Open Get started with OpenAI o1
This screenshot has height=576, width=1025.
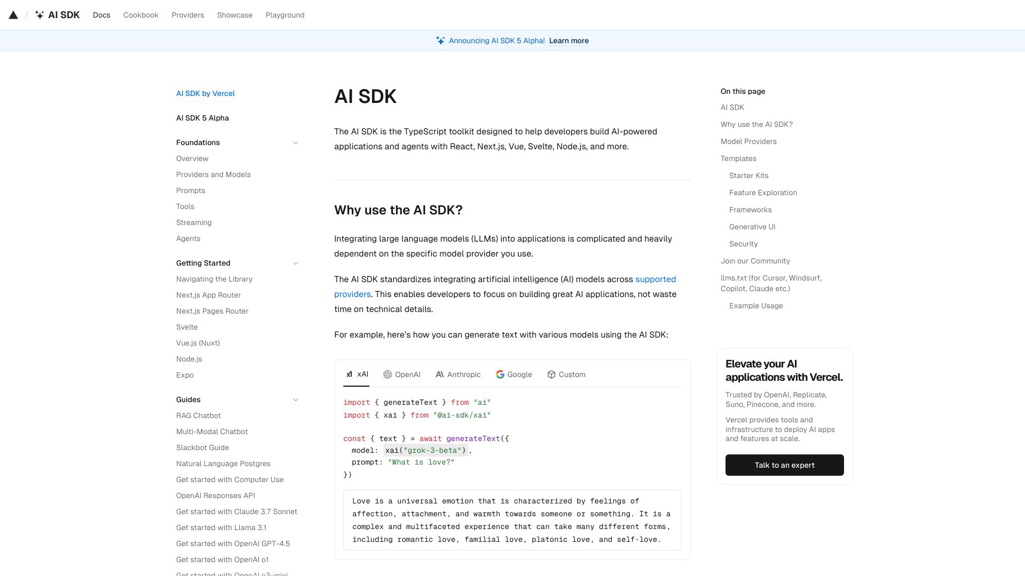(x=222, y=559)
